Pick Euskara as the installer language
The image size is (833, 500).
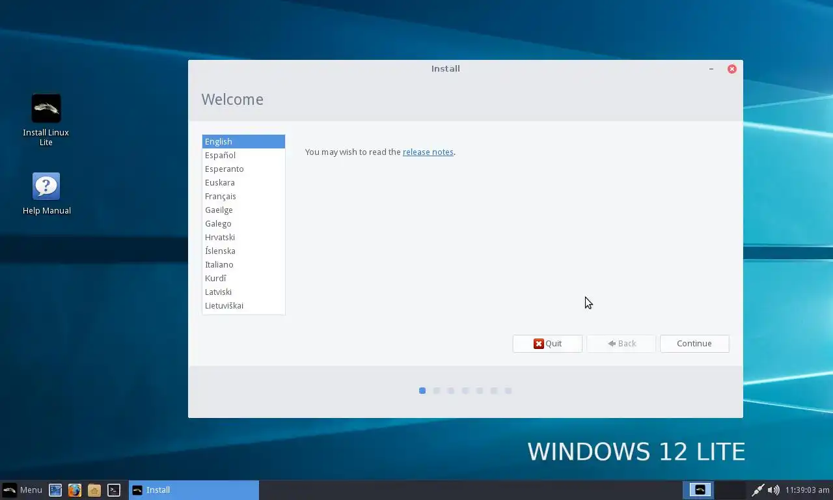pyautogui.click(x=243, y=182)
